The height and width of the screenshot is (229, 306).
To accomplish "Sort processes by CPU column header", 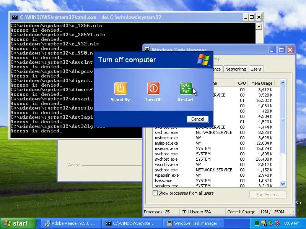I will [242, 83].
